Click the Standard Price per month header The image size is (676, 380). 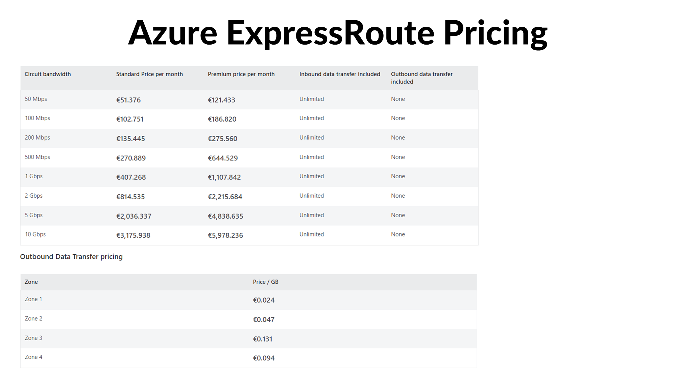click(149, 74)
